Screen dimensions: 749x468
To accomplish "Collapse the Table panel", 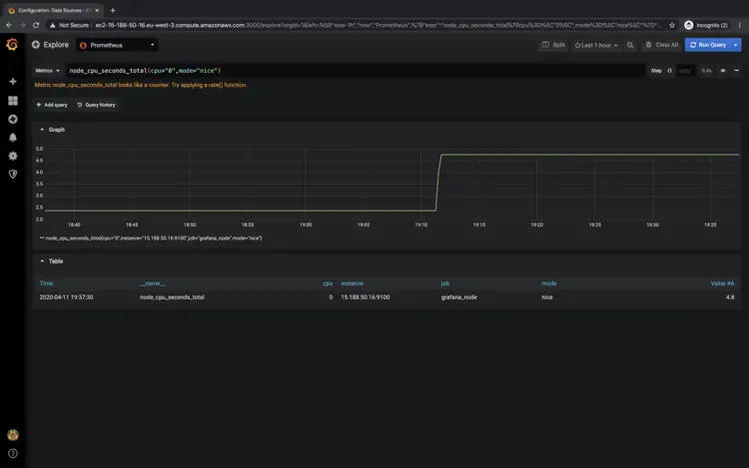I will click(x=52, y=261).
